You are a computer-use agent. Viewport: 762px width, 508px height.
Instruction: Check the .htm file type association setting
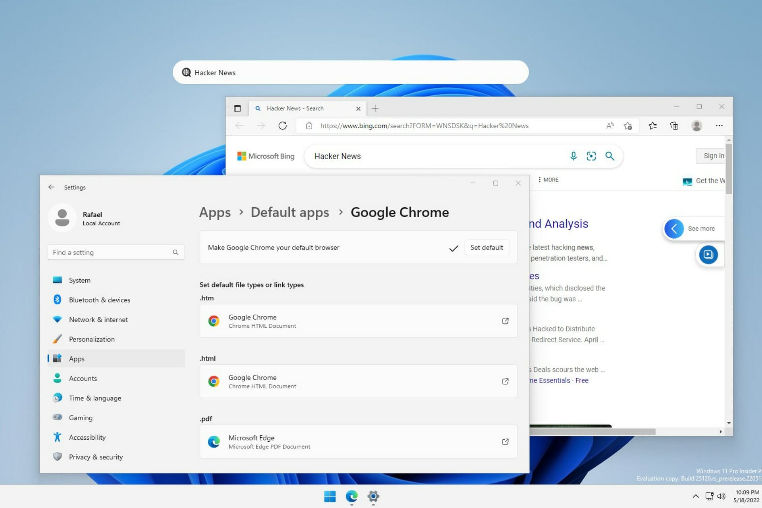click(x=358, y=321)
